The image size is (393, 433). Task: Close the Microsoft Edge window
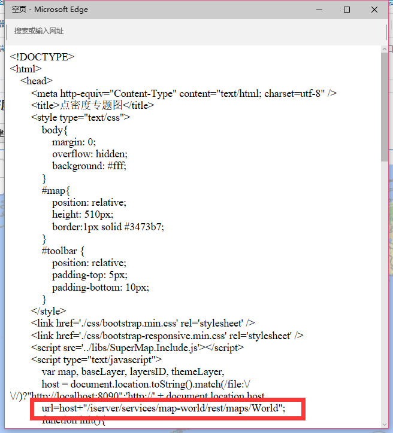click(374, 10)
